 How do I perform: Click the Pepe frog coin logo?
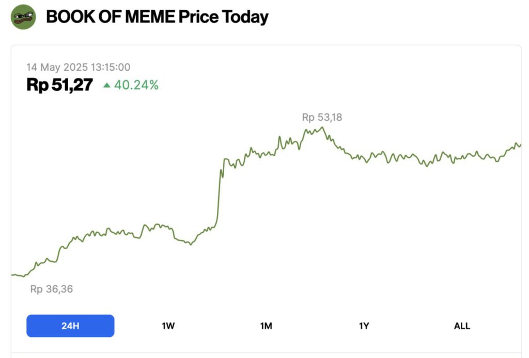23,17
